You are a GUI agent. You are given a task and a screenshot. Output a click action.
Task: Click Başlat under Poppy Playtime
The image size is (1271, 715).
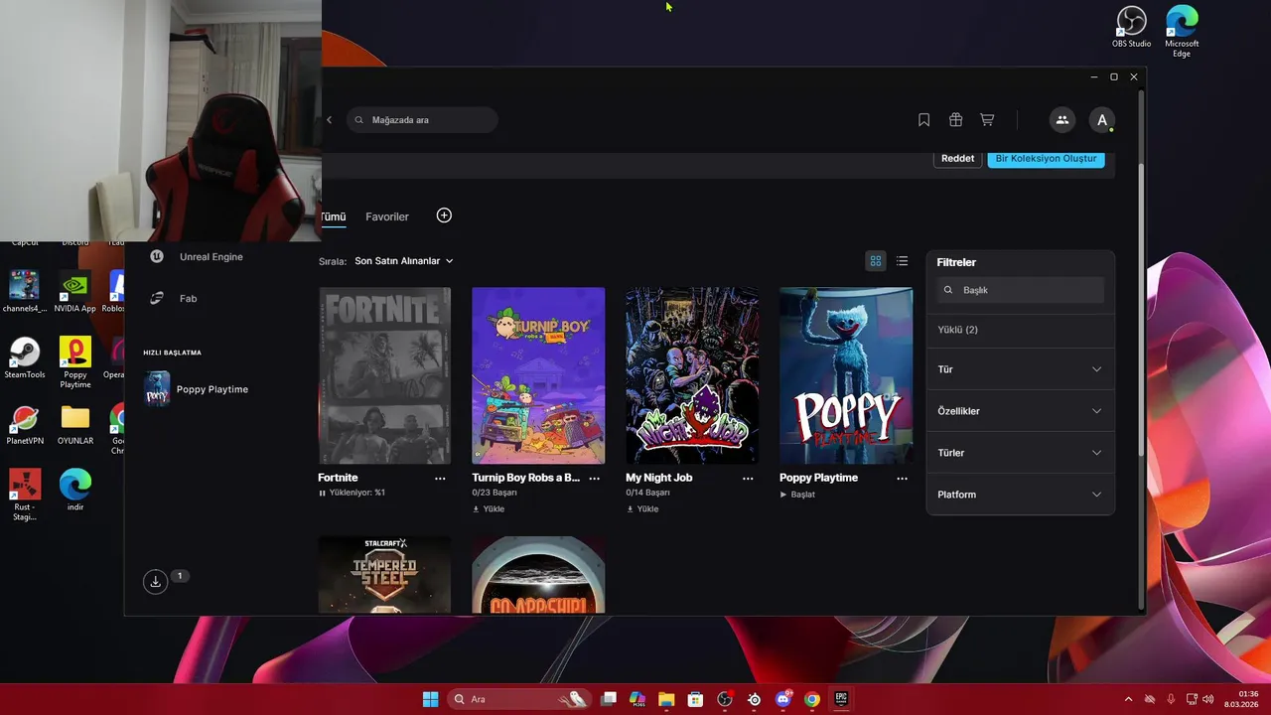pos(797,494)
